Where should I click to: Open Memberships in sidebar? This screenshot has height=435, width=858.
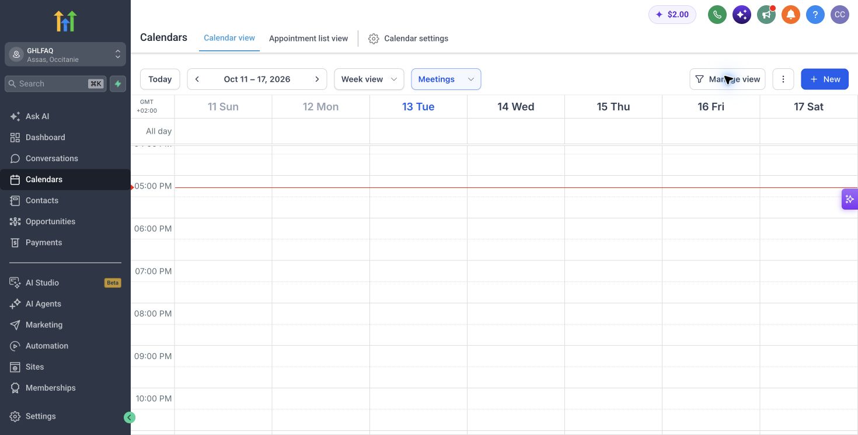(65, 388)
